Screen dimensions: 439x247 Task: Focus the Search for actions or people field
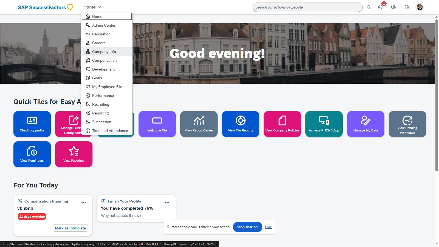pyautogui.click(x=308, y=7)
